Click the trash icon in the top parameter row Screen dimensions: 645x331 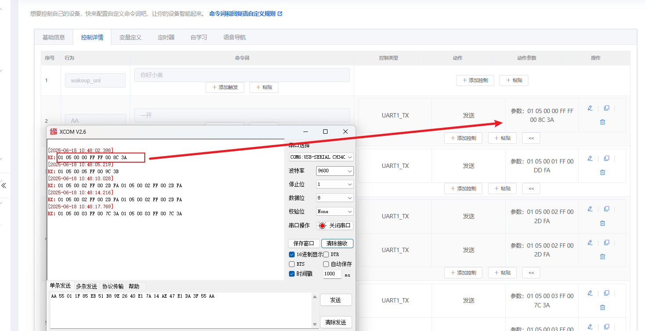coord(602,122)
